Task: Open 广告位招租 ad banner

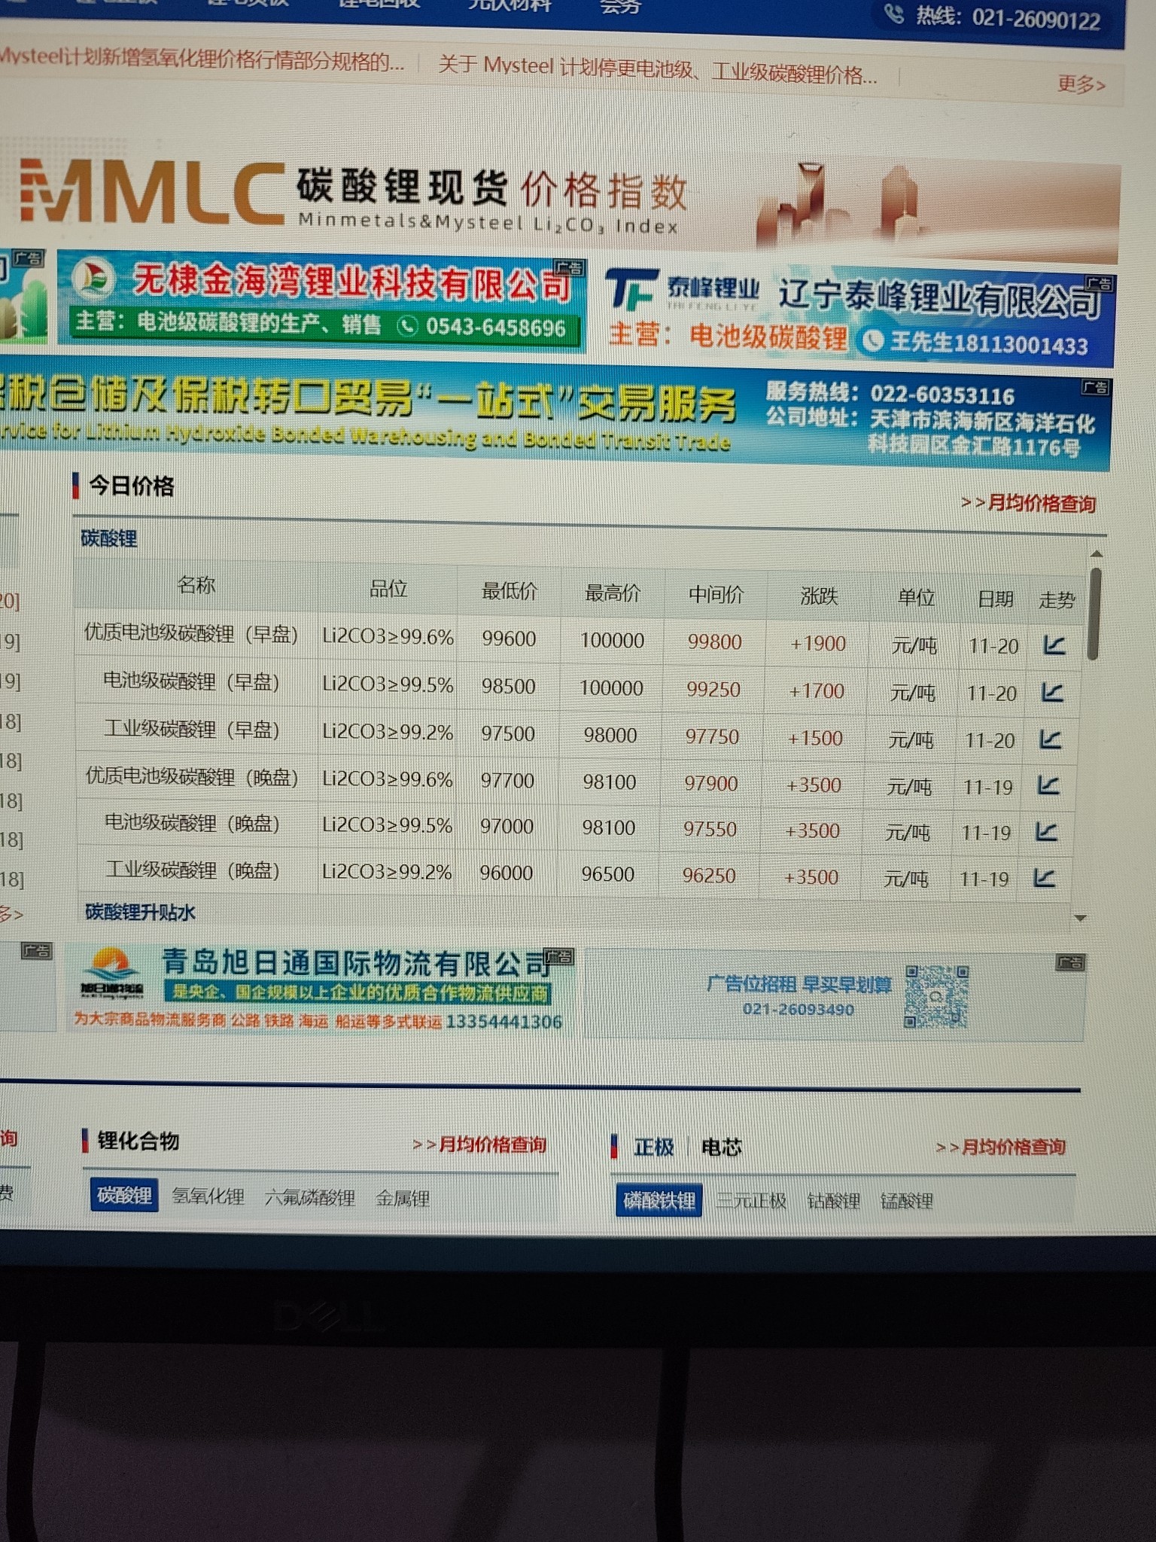Action: (835, 995)
